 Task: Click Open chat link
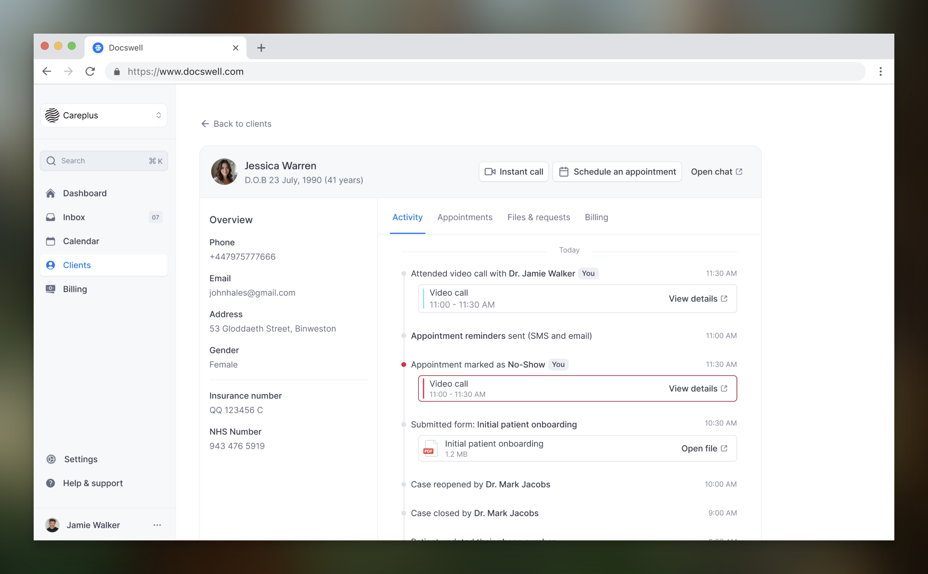(x=716, y=172)
